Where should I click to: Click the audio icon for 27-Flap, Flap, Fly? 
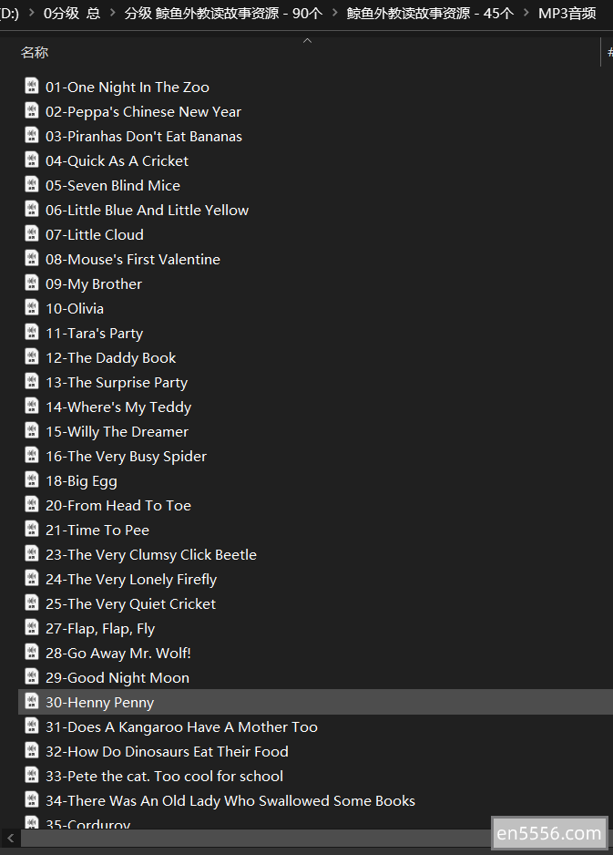click(32, 628)
